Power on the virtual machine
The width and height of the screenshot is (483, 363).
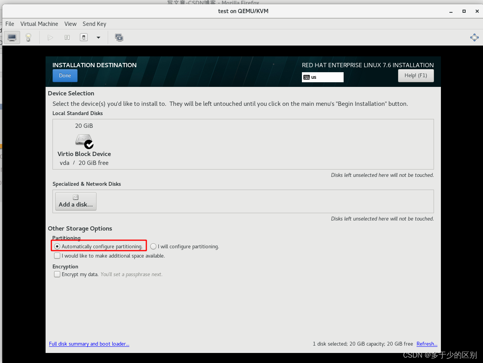pos(50,37)
